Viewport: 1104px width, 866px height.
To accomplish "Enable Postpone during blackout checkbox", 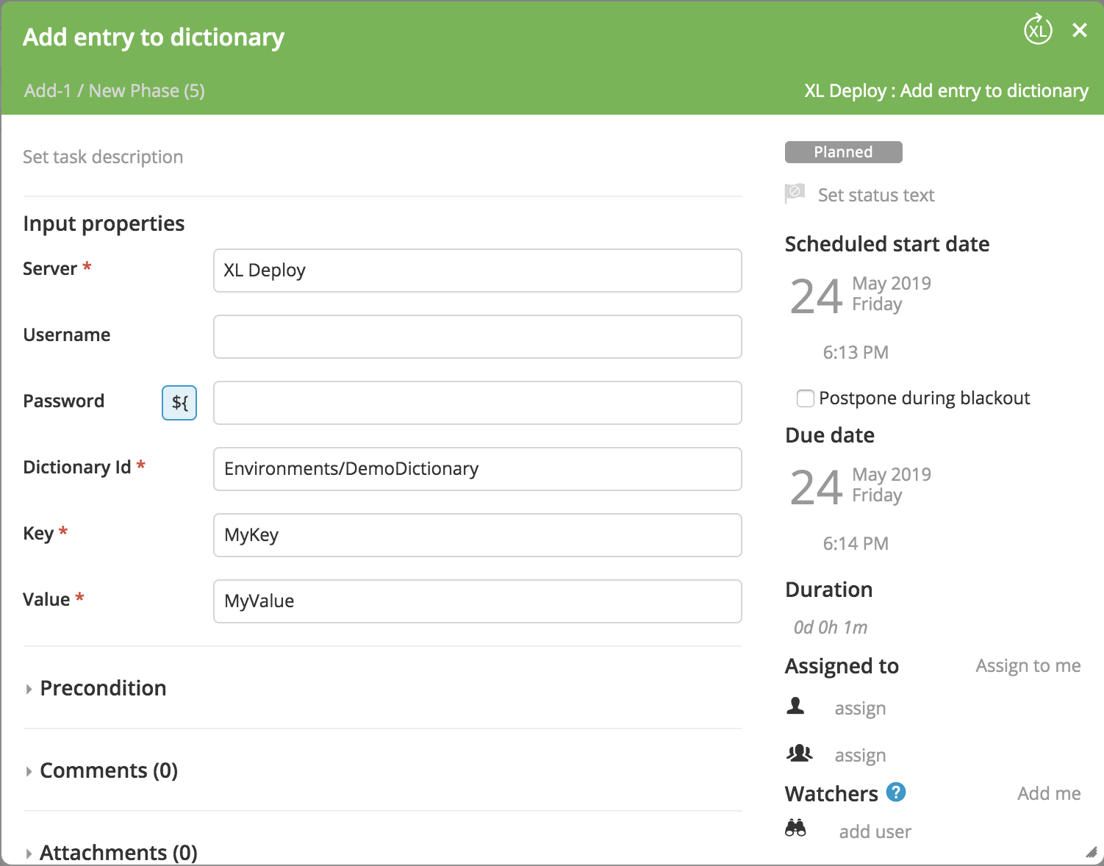I will click(806, 398).
